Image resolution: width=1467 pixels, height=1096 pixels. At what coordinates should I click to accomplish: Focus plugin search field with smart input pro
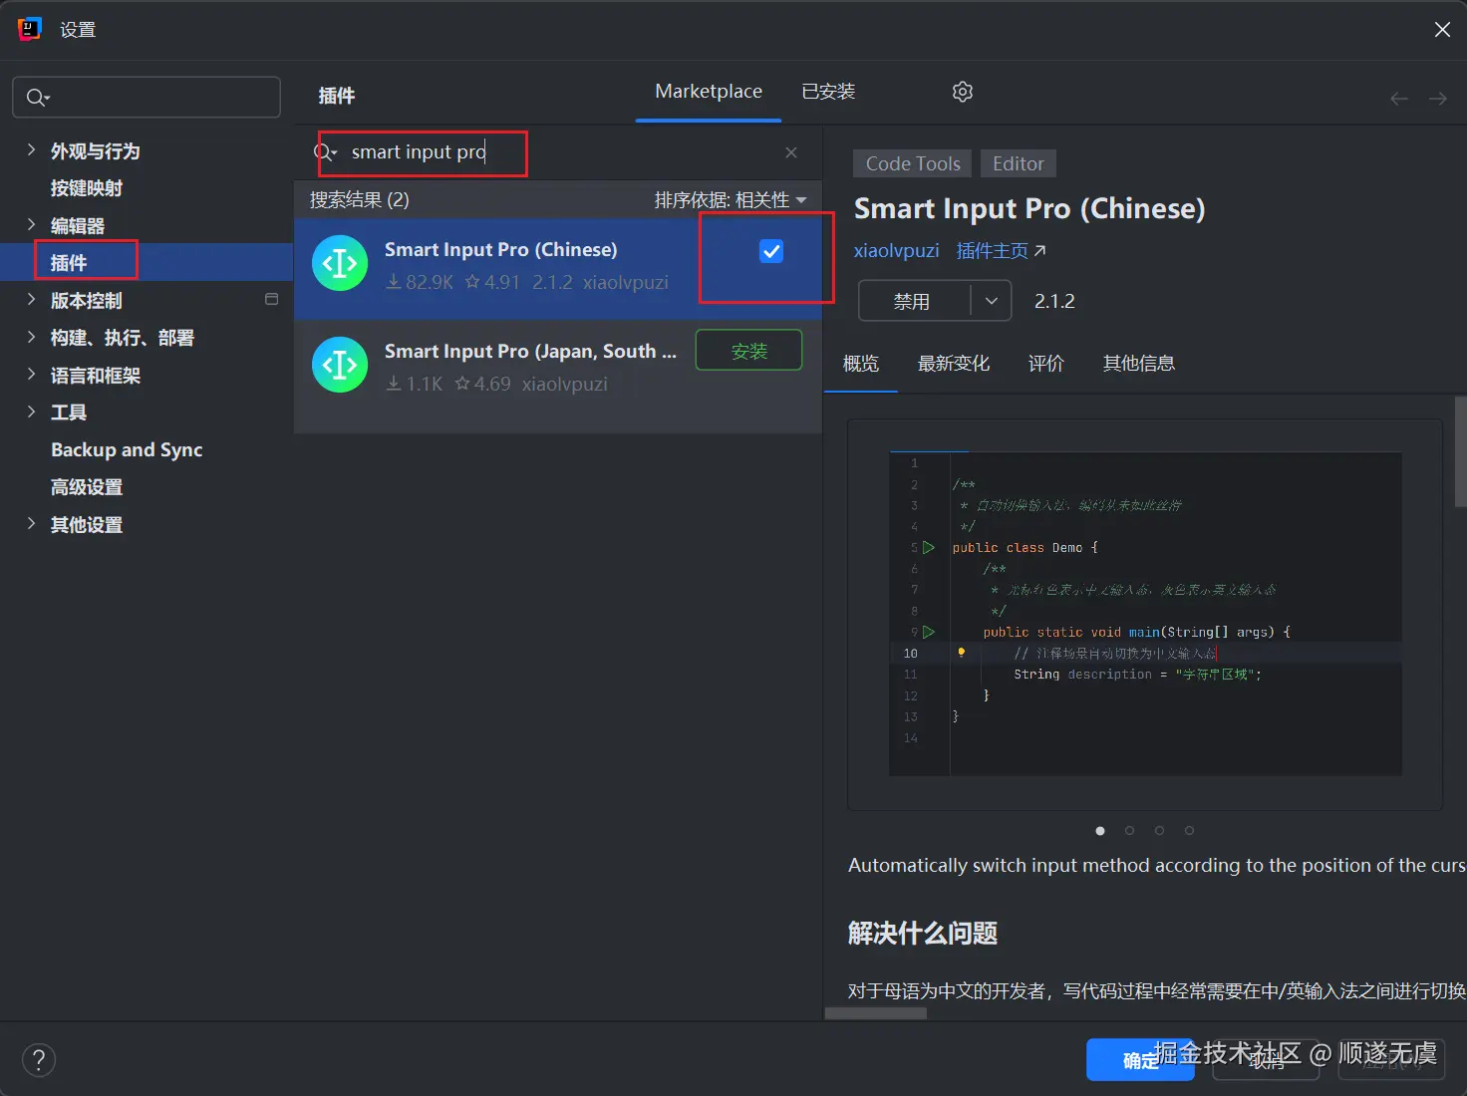pos(558,152)
